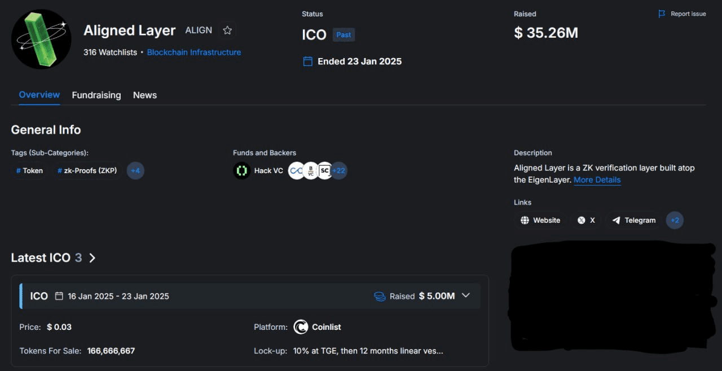Click the +4 badge to reveal hidden tags
722x371 pixels.
tap(135, 170)
